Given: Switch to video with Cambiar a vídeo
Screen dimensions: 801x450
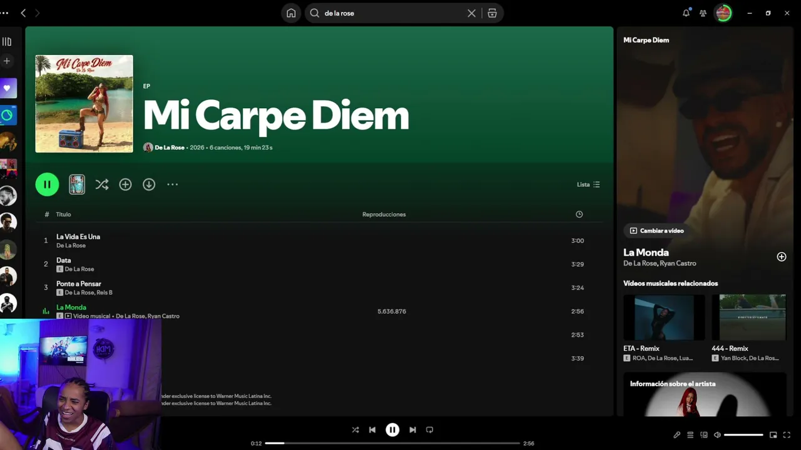Looking at the screenshot, I should click(656, 231).
